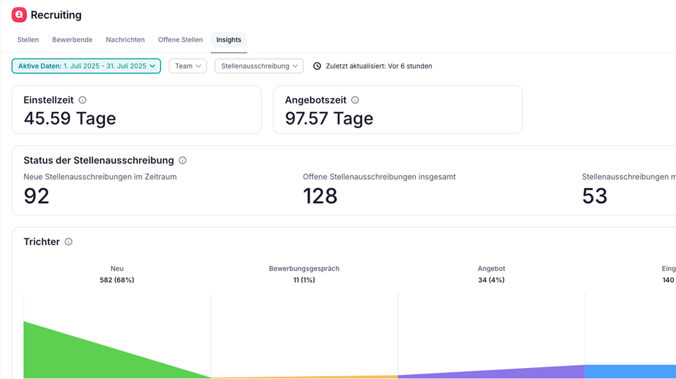Image resolution: width=676 pixels, height=379 pixels.
Task: Click info icon next to Einstellzeit
Action: (x=82, y=100)
